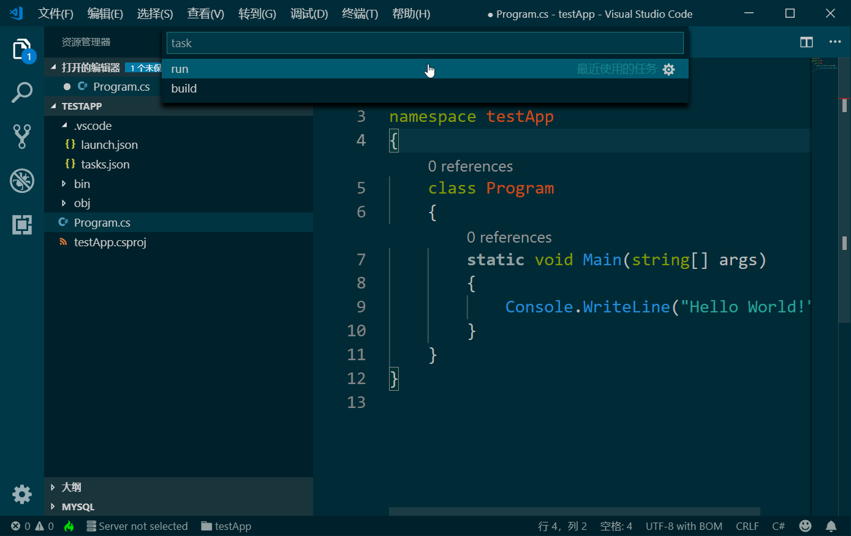Open the Explorer view in activity bar
The width and height of the screenshot is (851, 536).
coord(22,50)
